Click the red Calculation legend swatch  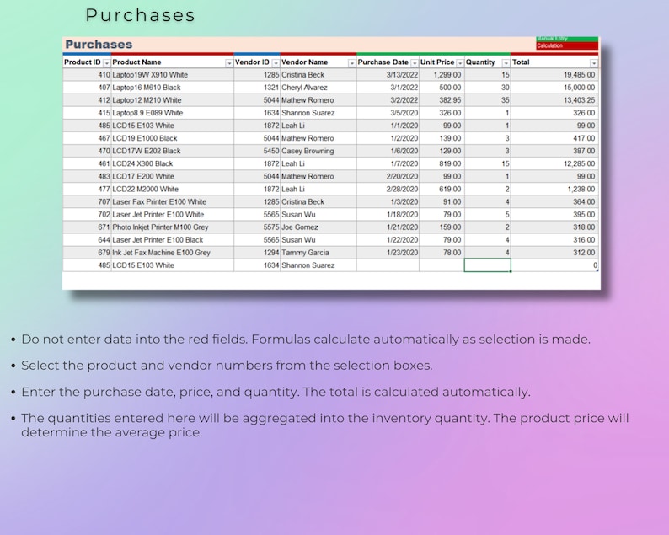pyautogui.click(x=567, y=45)
